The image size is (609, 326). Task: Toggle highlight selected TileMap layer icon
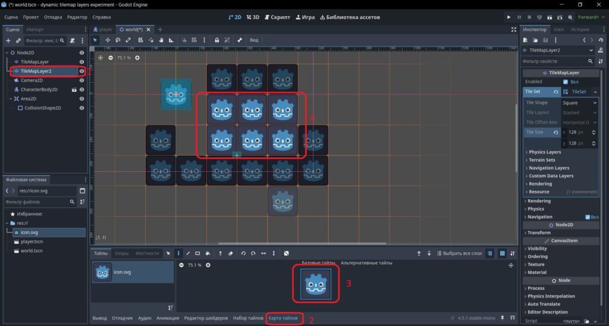[490, 253]
